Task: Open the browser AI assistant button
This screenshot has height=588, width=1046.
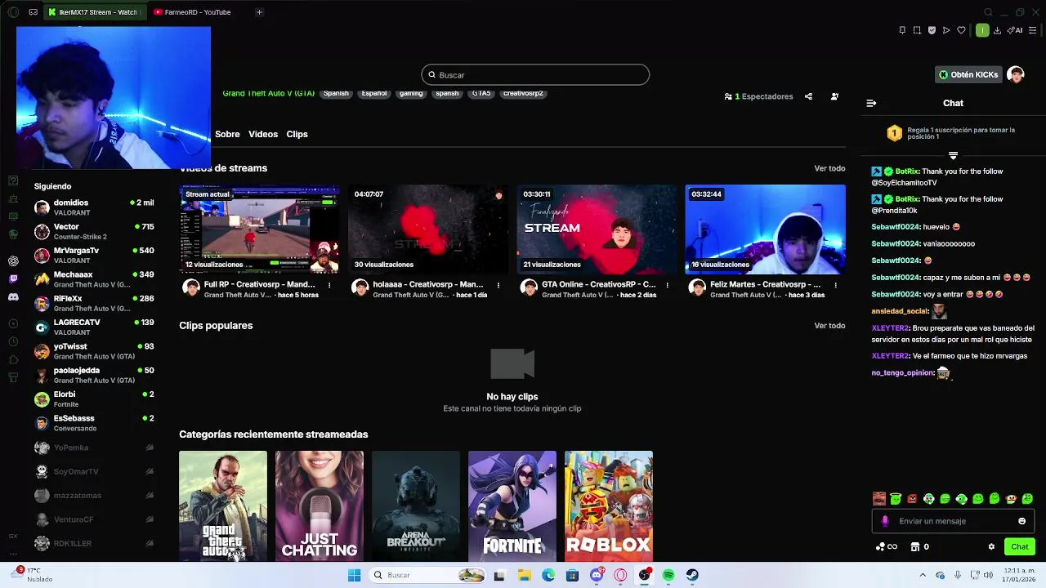Action: (1015, 30)
